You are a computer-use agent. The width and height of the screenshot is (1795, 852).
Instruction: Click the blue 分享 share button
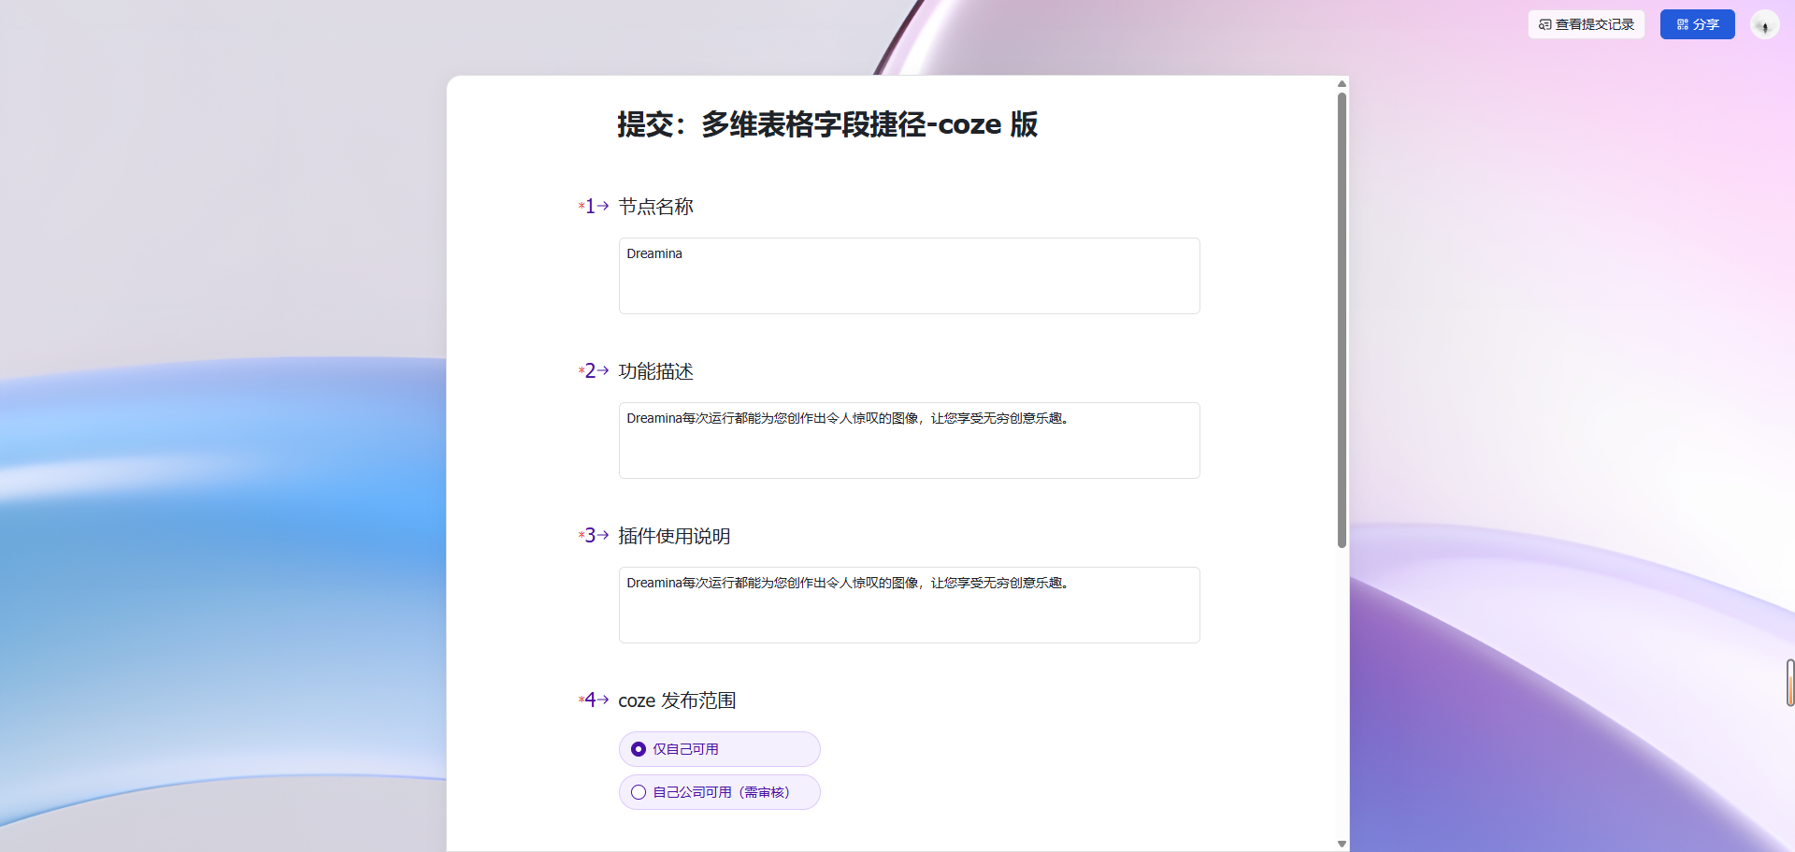point(1697,24)
